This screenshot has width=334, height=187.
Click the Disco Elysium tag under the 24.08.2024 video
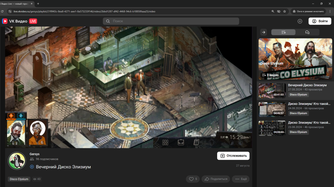click(298, 113)
